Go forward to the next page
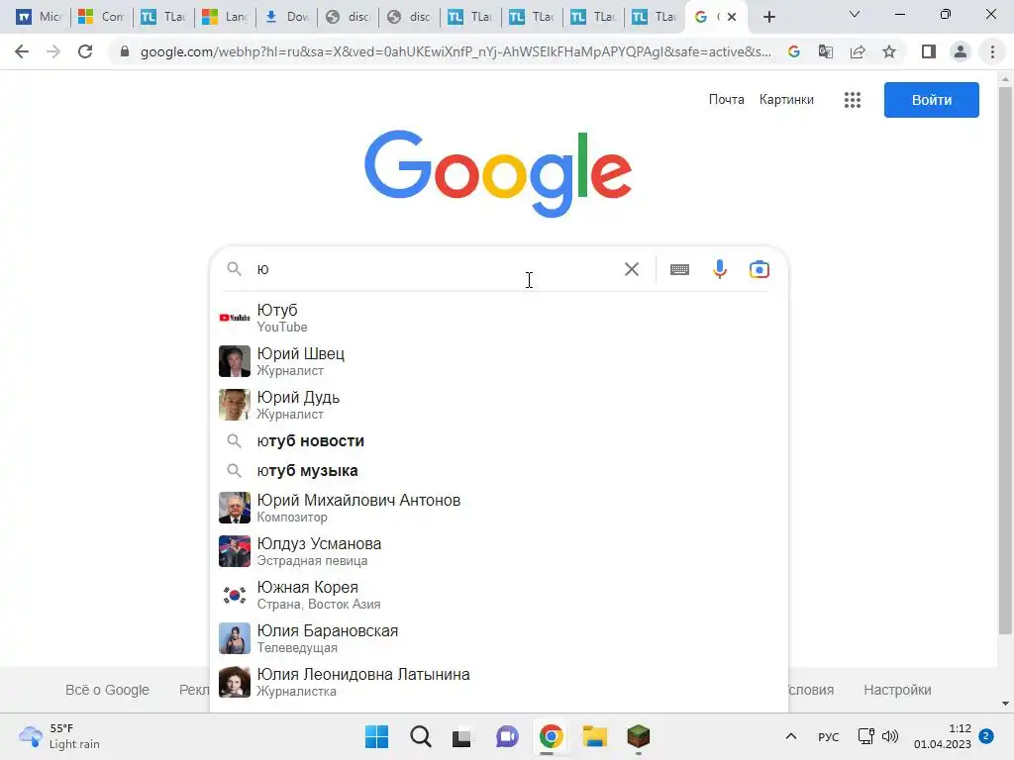1014x760 pixels. coord(53,51)
